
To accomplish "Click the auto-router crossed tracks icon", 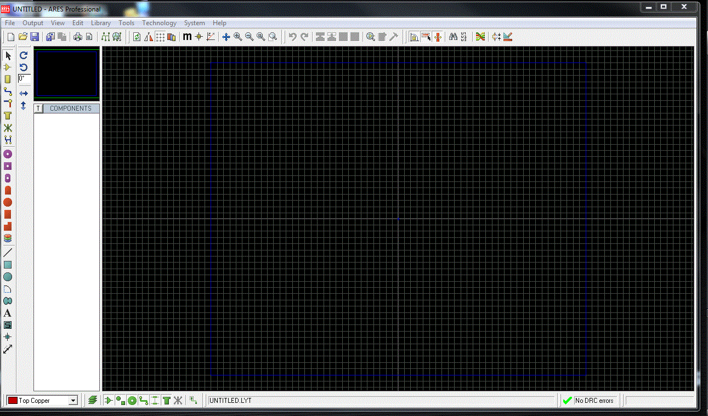I will point(480,37).
